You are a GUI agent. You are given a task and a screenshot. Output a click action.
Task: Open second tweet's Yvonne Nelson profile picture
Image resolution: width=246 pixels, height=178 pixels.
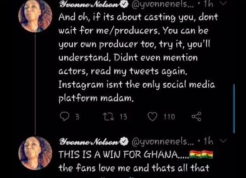click(x=35, y=153)
